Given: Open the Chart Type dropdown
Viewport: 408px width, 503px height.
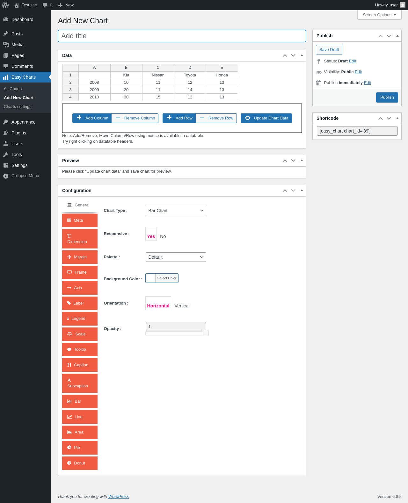Looking at the screenshot, I should (x=176, y=211).
